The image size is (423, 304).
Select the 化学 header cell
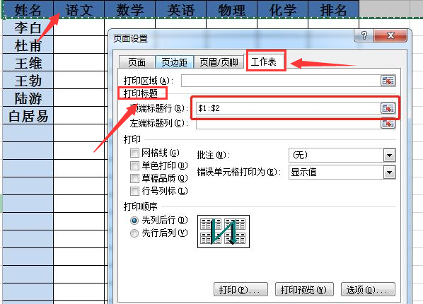(x=283, y=9)
